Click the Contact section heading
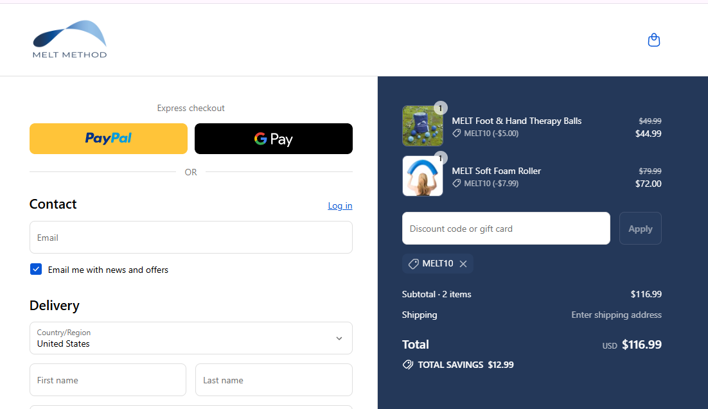The height and width of the screenshot is (409, 708). (53, 204)
